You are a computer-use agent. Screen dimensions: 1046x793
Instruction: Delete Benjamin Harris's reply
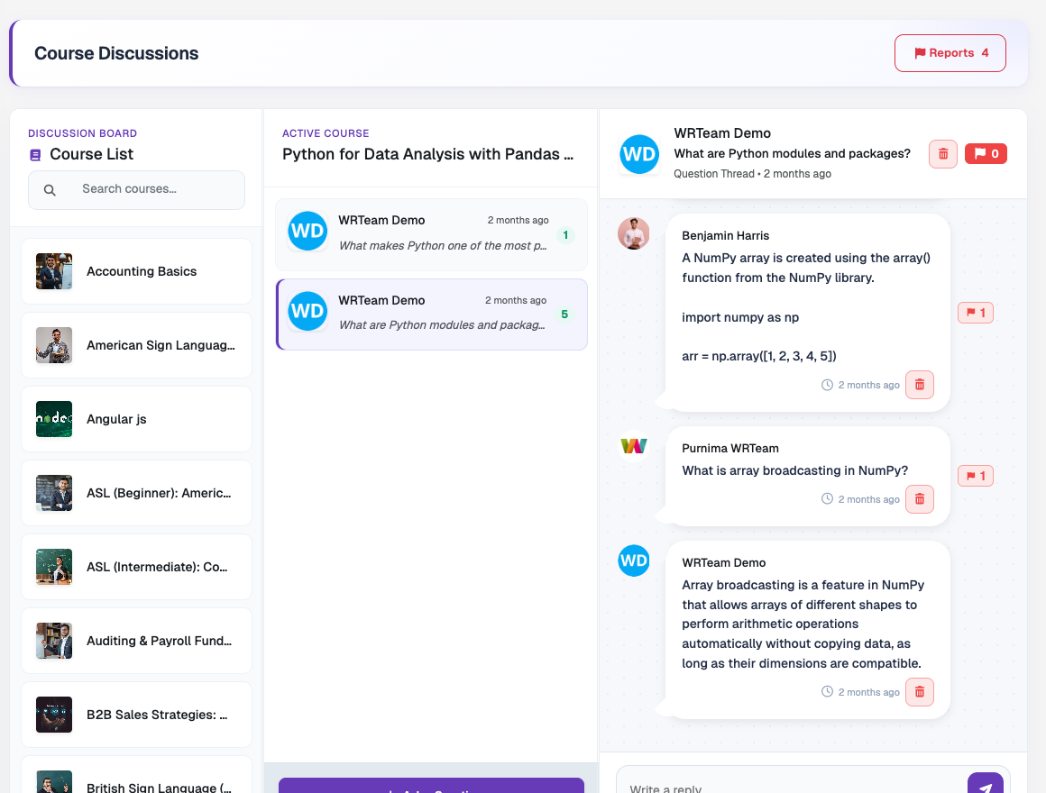coord(919,385)
